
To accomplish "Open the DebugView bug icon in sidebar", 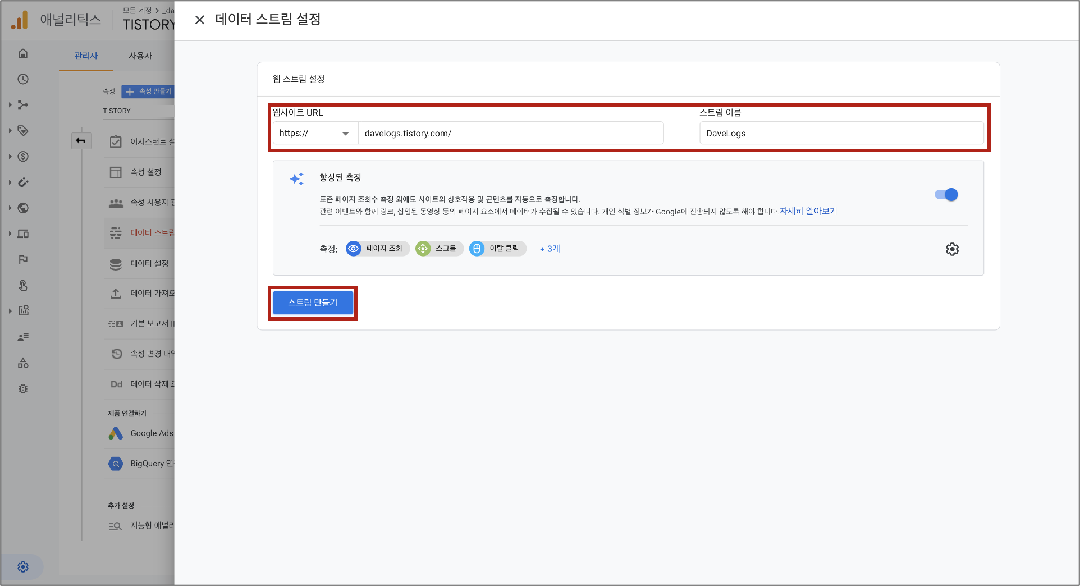I will 23,388.
